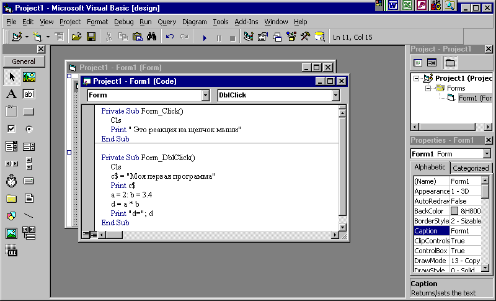Select the BorderStyle property row
The image size is (496, 301).
pos(447,221)
